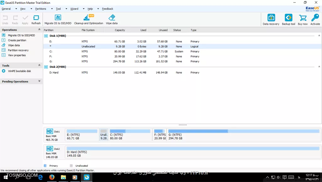This screenshot has height=182, width=322.
Task: Open Cleanup and Optimization tool
Action: pos(88,20)
